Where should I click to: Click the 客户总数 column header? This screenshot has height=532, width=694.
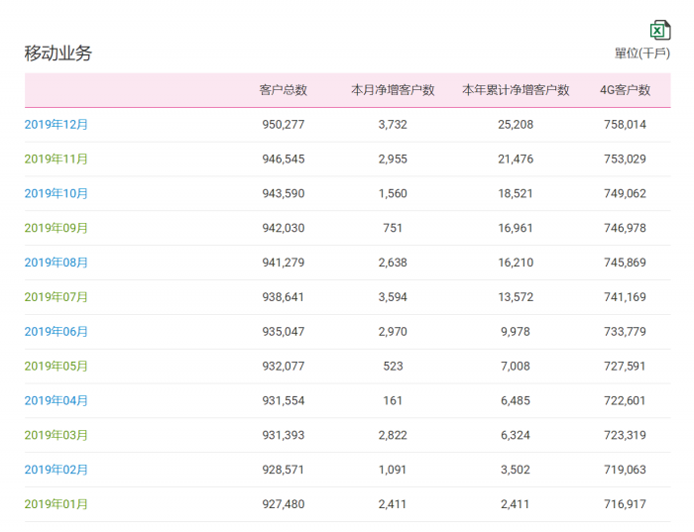click(x=284, y=90)
